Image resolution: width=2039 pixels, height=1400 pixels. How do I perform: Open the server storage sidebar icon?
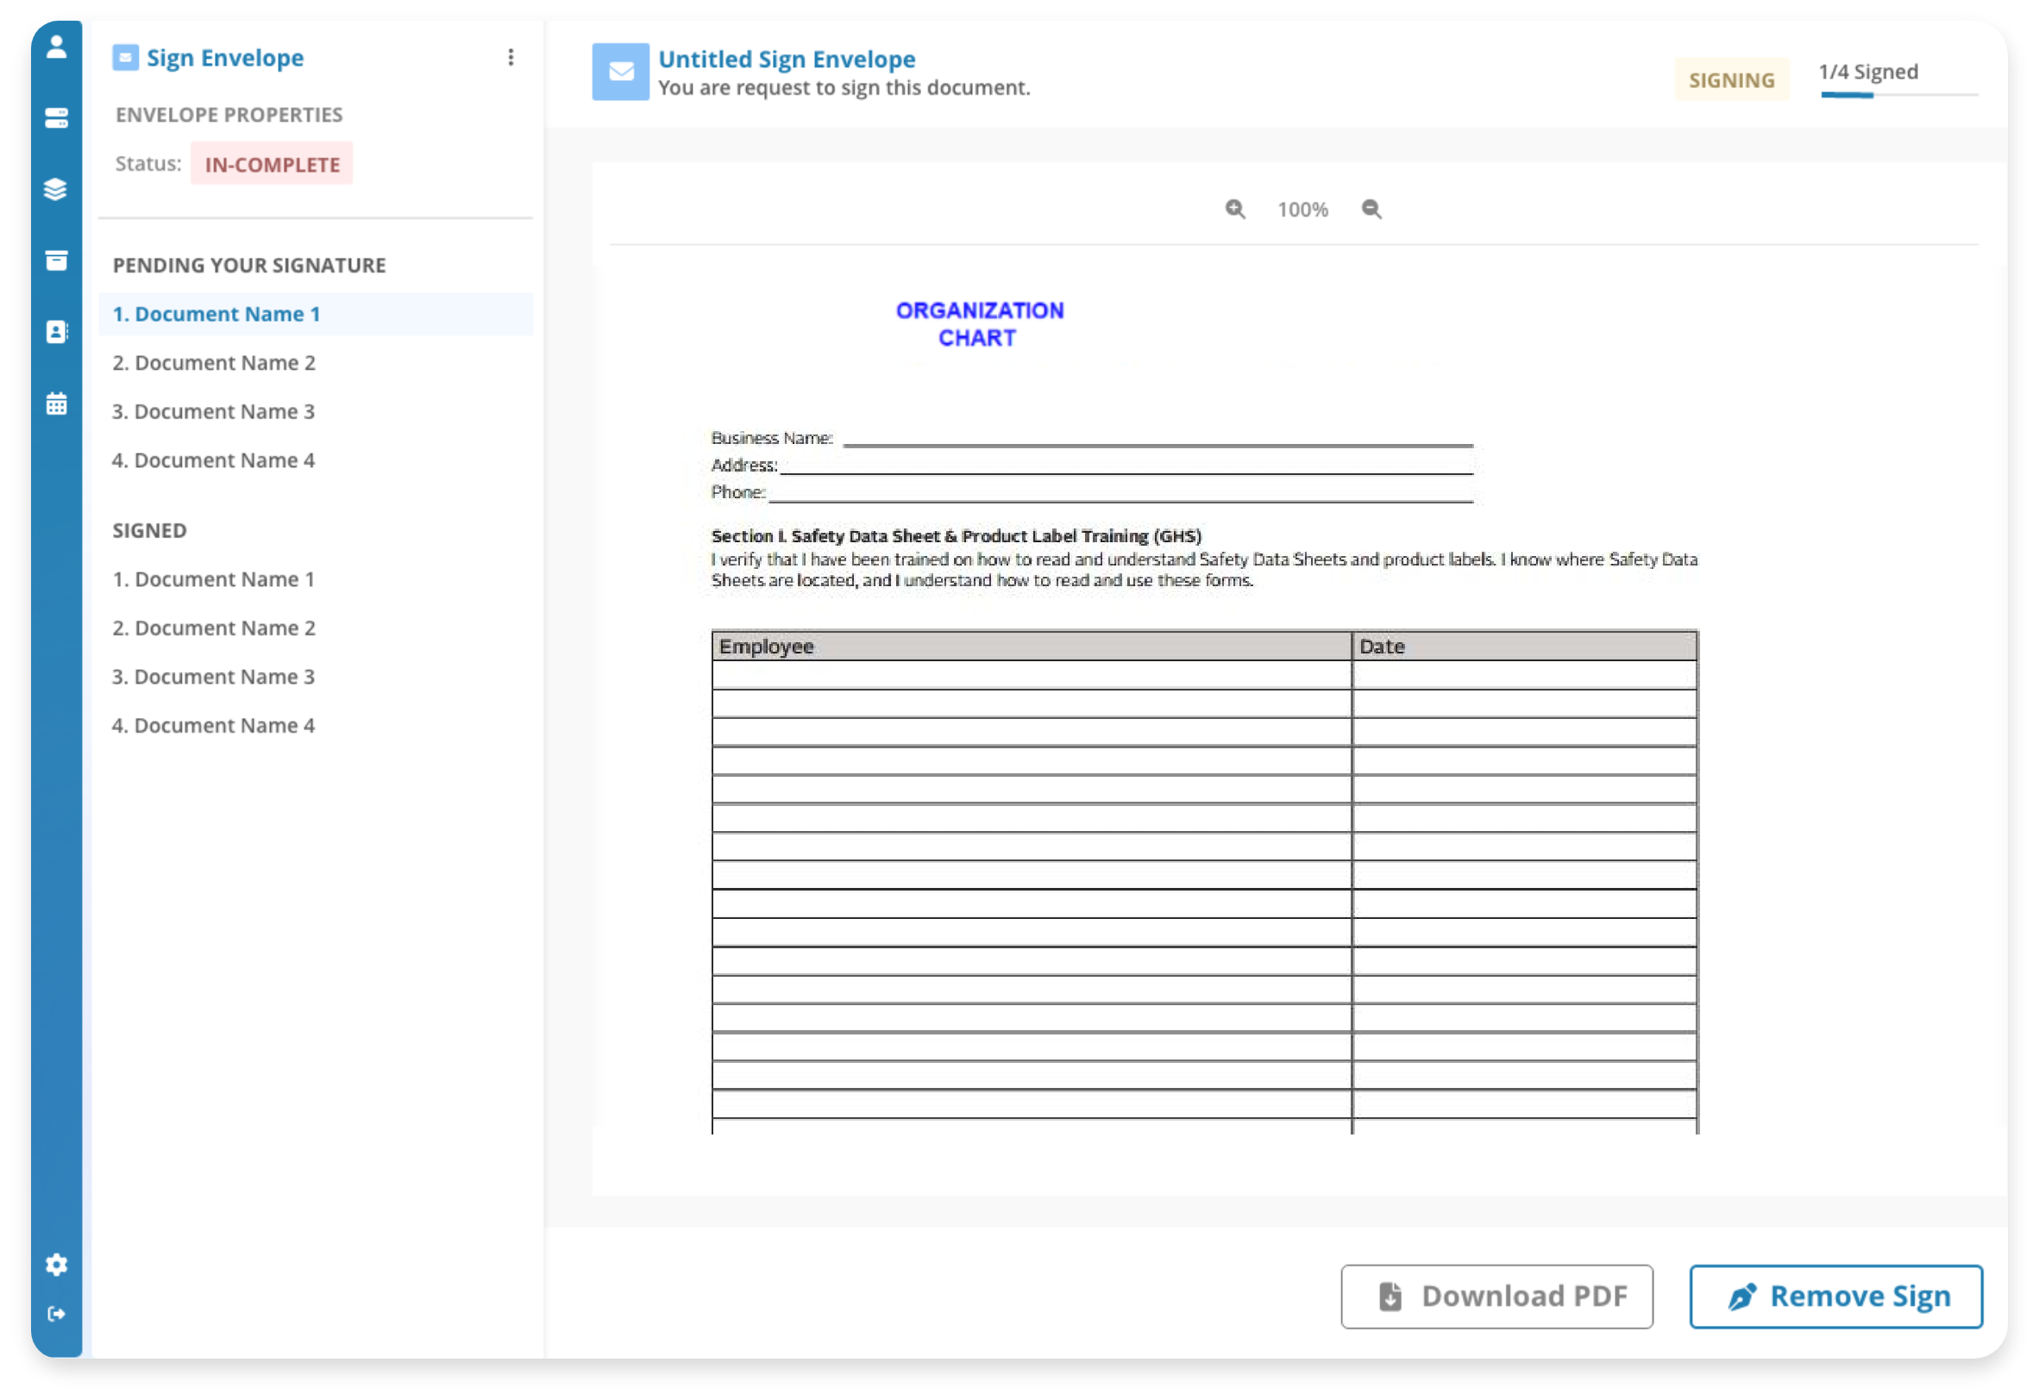[56, 117]
